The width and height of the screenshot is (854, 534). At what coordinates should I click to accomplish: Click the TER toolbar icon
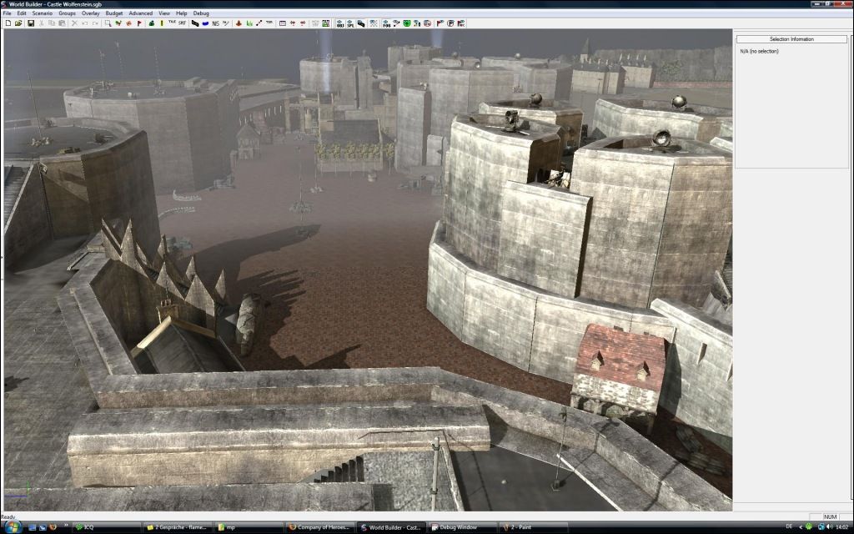(269, 23)
